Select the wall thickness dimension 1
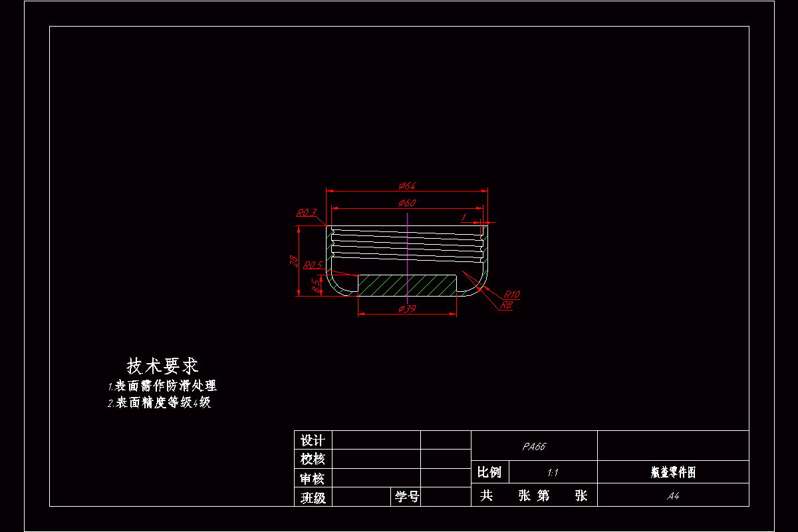 tap(464, 218)
